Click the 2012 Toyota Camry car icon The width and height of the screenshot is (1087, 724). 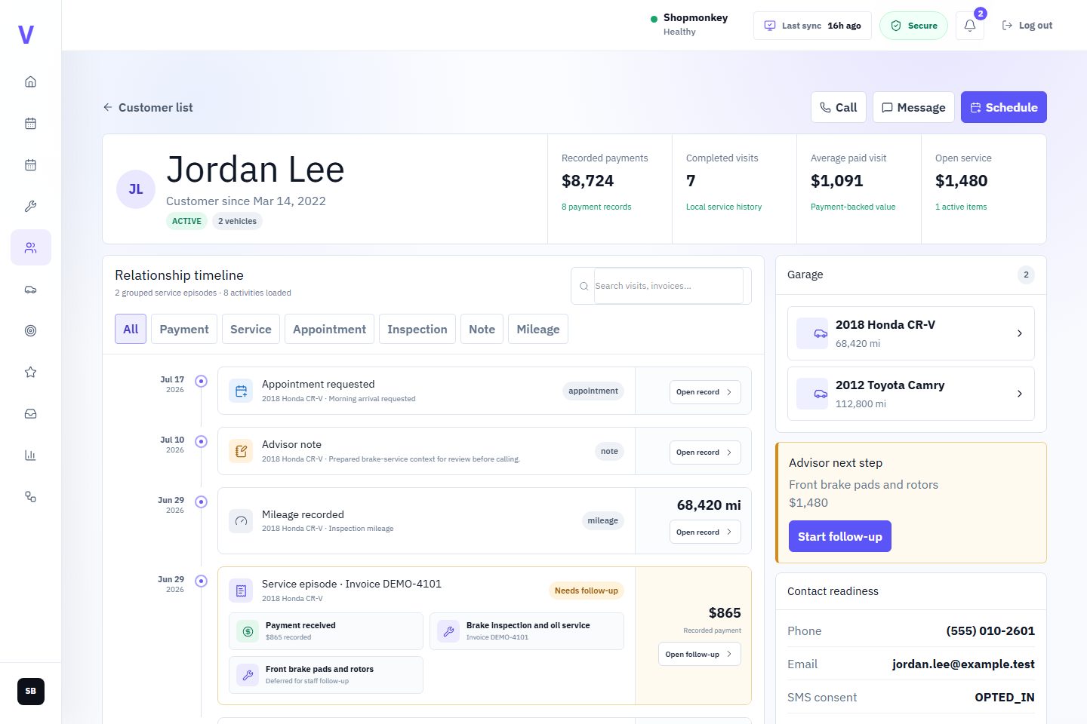click(812, 394)
